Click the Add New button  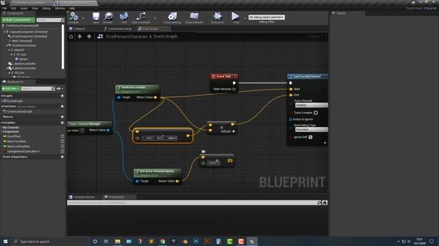(x=11, y=89)
